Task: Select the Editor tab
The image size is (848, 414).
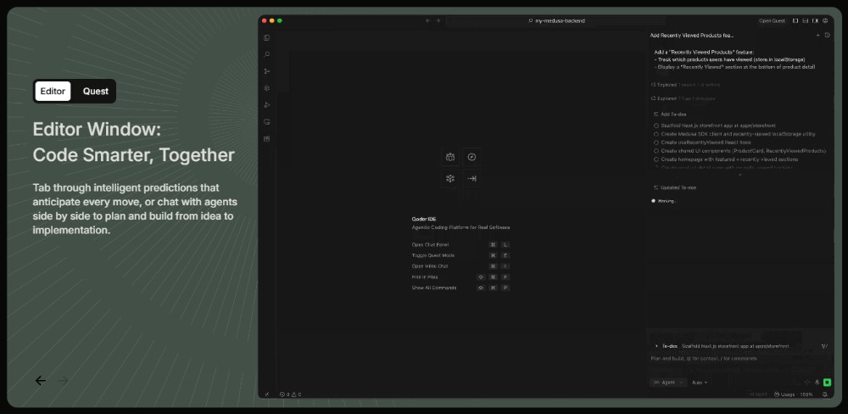Action: pos(53,92)
